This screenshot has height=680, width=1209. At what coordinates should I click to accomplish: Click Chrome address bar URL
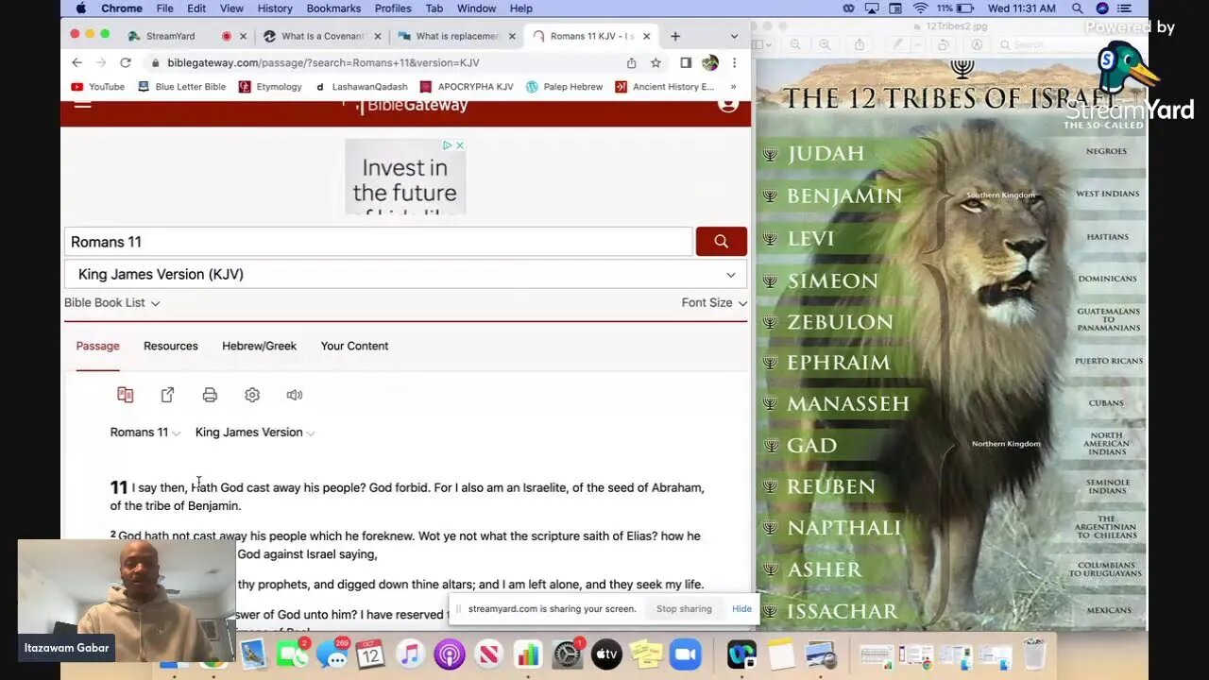point(323,62)
